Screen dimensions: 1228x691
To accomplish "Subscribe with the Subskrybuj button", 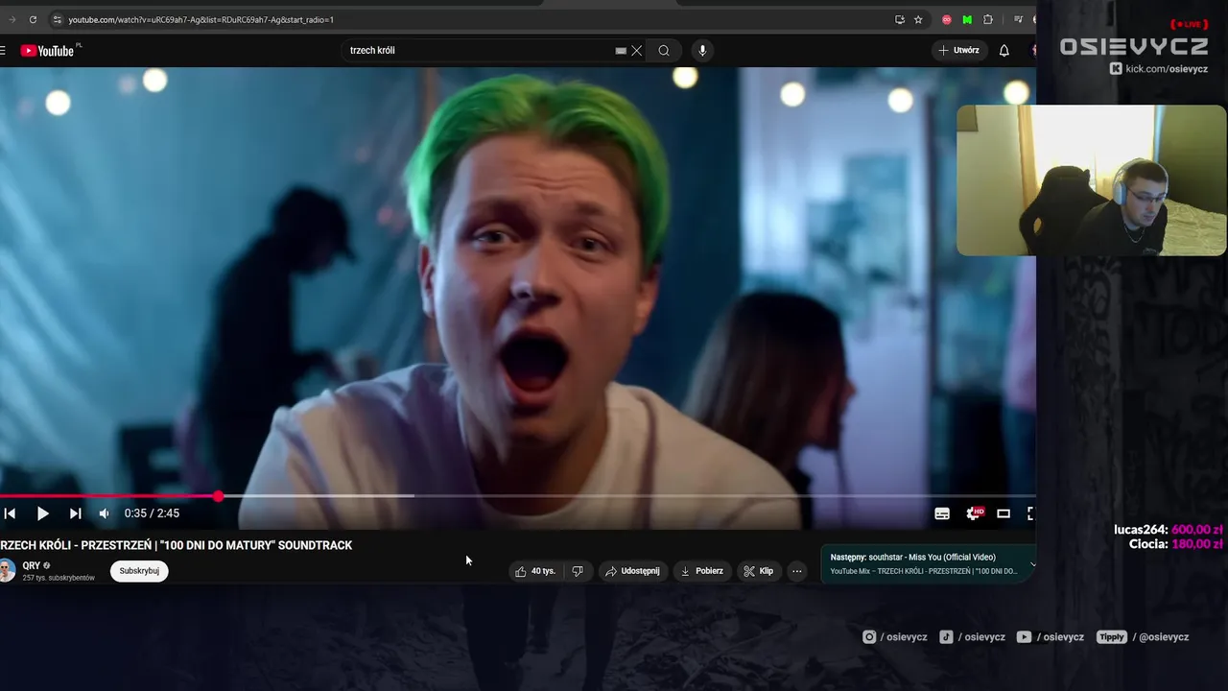I will pos(139,571).
